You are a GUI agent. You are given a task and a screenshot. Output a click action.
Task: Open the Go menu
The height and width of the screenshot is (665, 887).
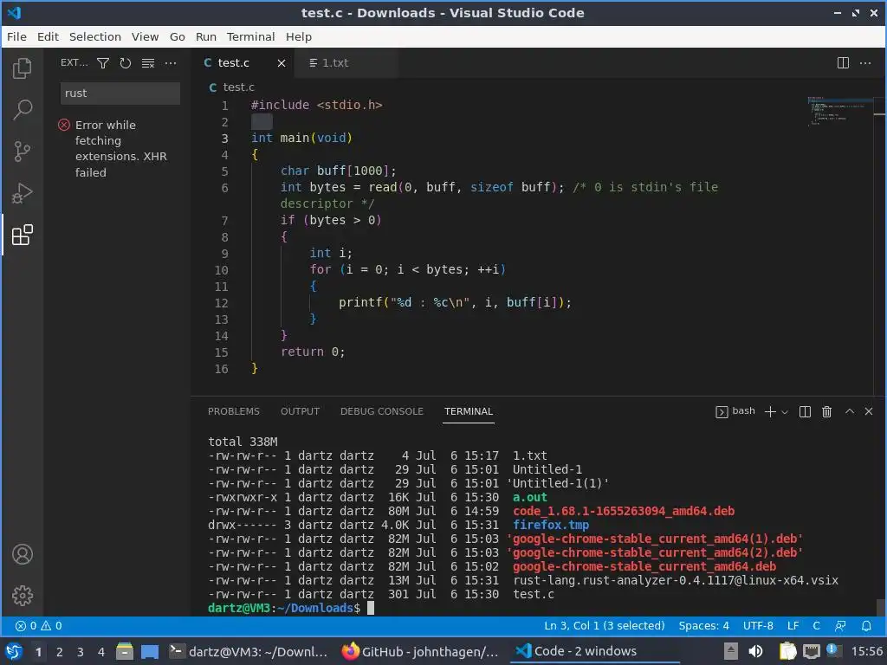click(x=177, y=36)
